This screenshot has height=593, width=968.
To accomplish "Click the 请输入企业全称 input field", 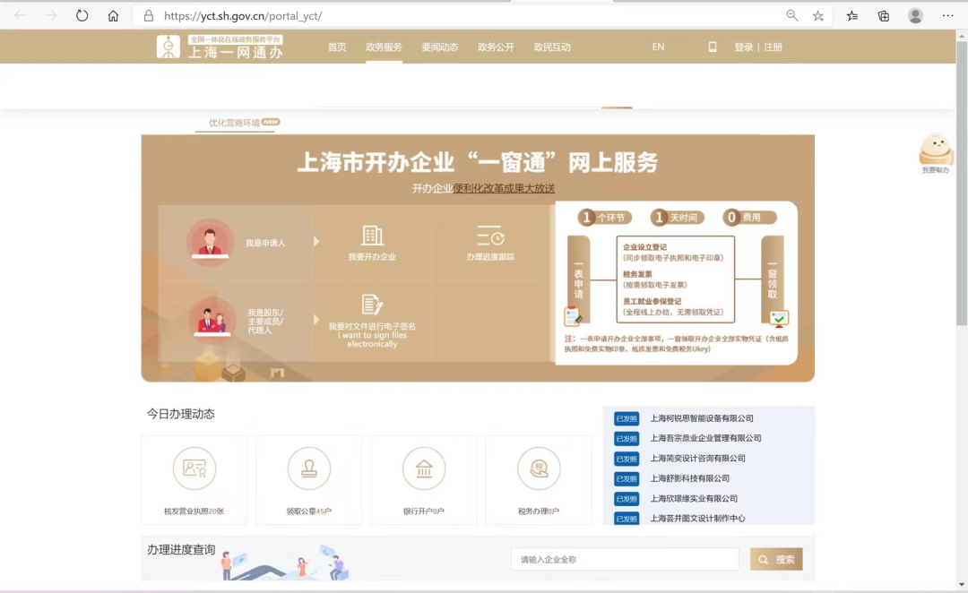I will tap(625, 560).
